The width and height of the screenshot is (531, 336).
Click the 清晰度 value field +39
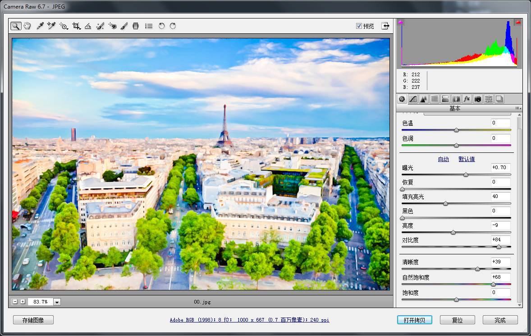pyautogui.click(x=500, y=262)
